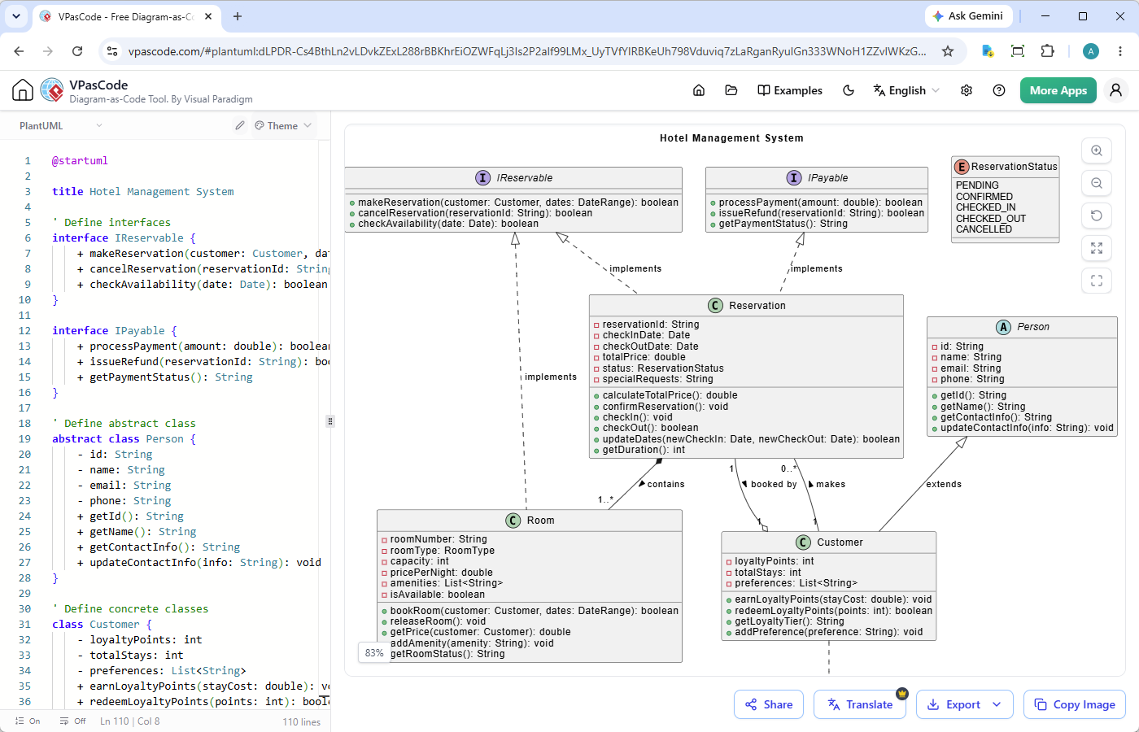Click Ask Gemini button
Viewport: 1139px width, 732px height.
(x=968, y=16)
